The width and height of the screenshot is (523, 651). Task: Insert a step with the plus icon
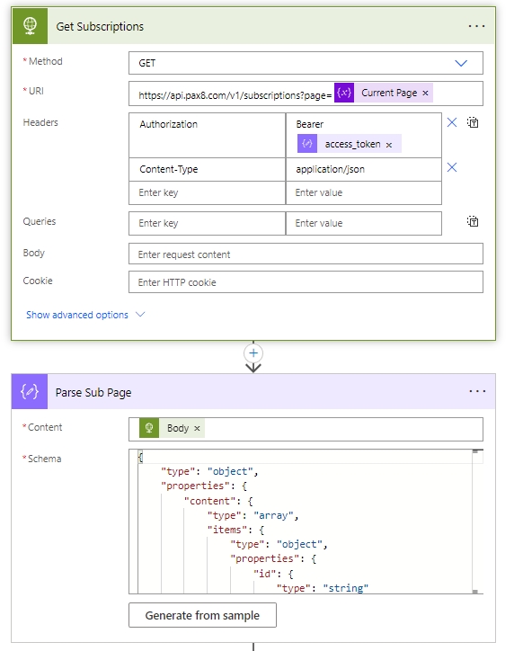pos(253,353)
